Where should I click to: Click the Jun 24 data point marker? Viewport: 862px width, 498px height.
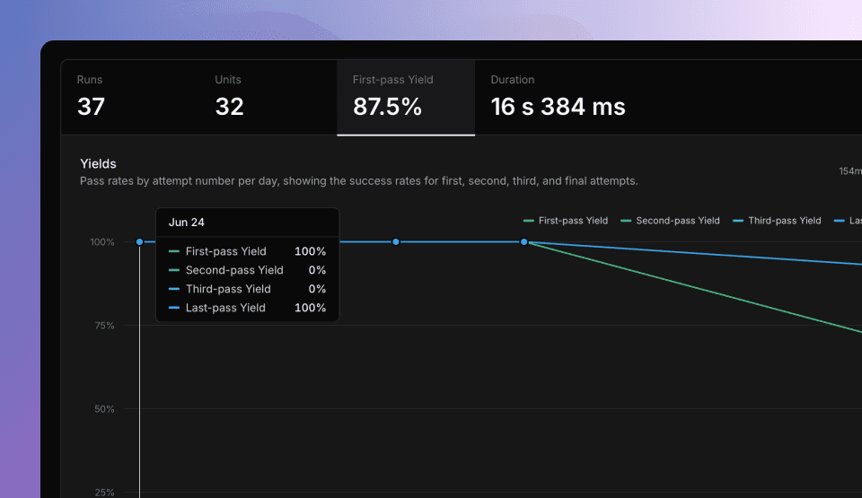click(139, 241)
